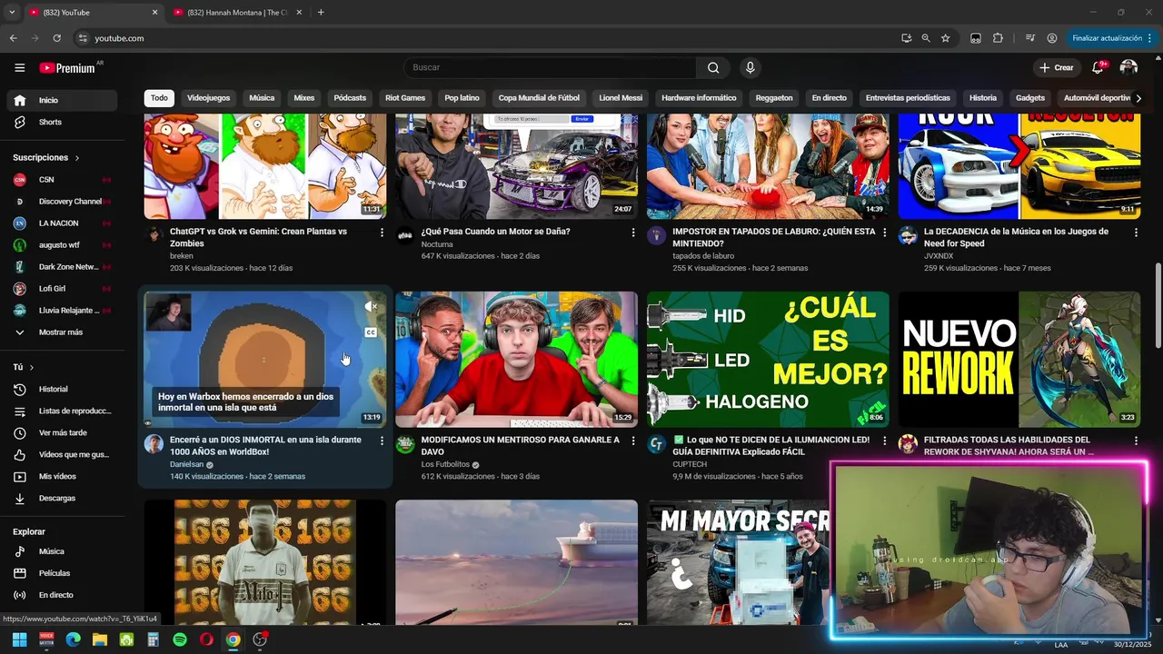Select the Música filter chip
Image resolution: width=1163 pixels, height=654 pixels.
point(262,98)
